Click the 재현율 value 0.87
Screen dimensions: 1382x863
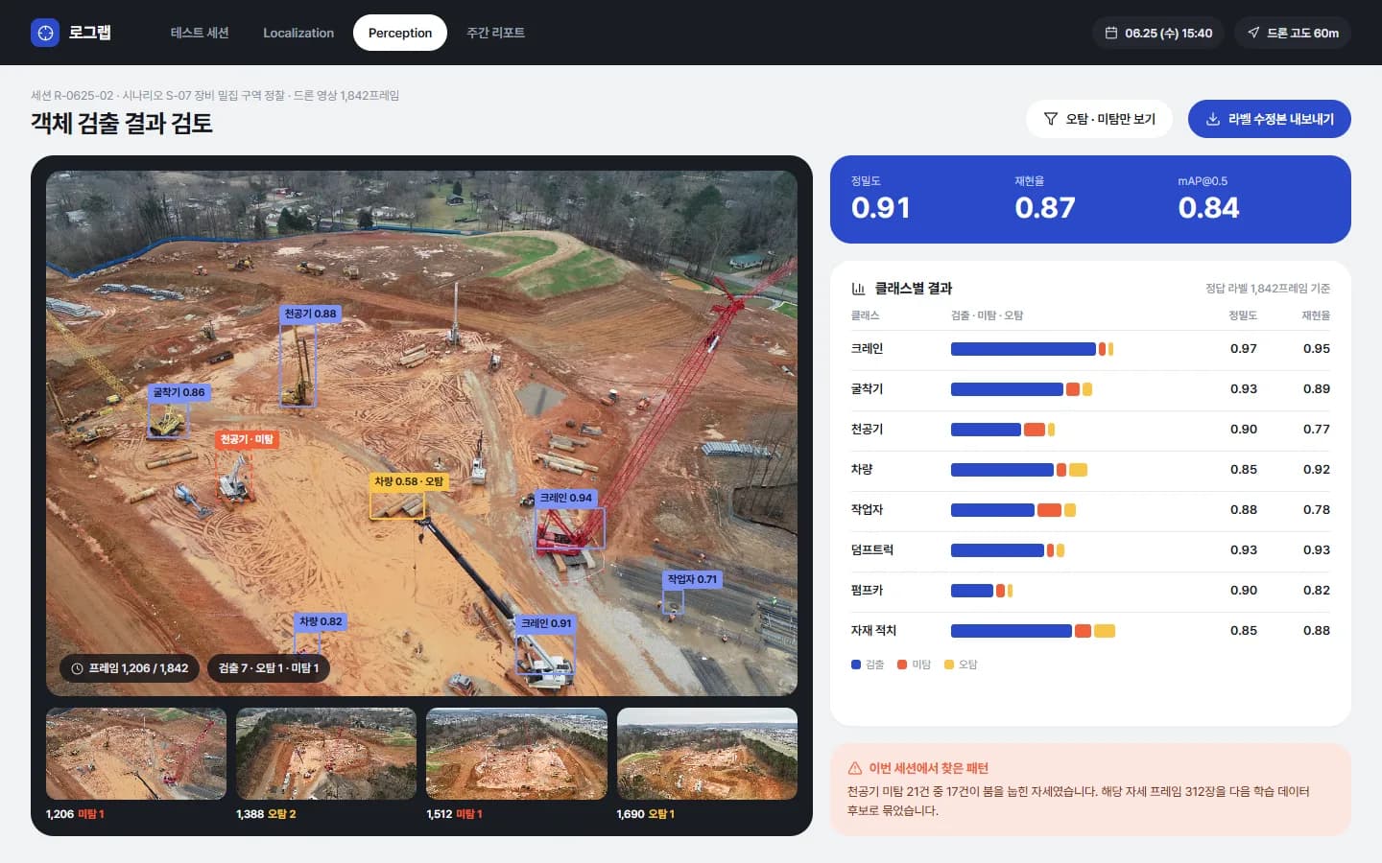(1045, 207)
